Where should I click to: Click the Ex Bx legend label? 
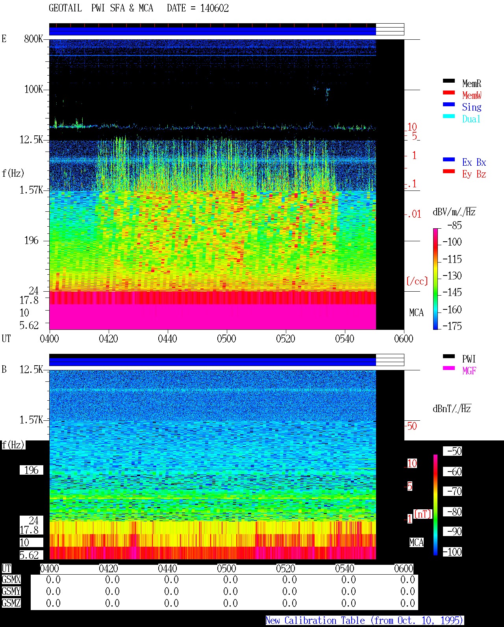click(x=474, y=162)
